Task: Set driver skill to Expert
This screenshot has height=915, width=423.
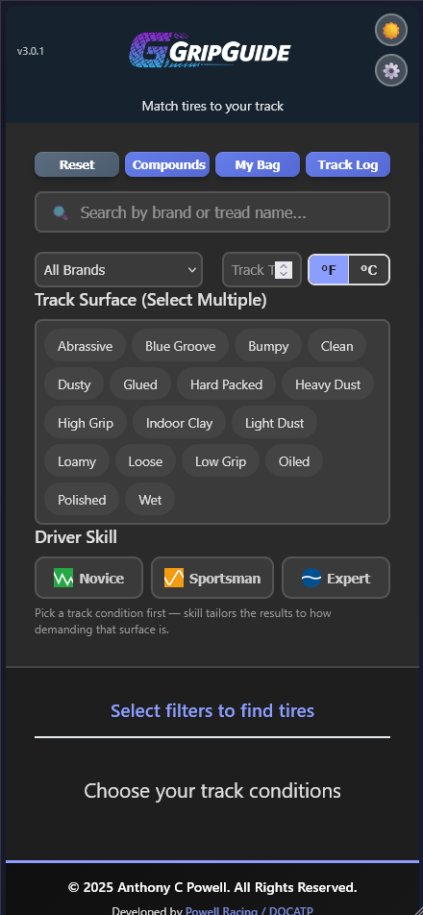Action: [336, 578]
